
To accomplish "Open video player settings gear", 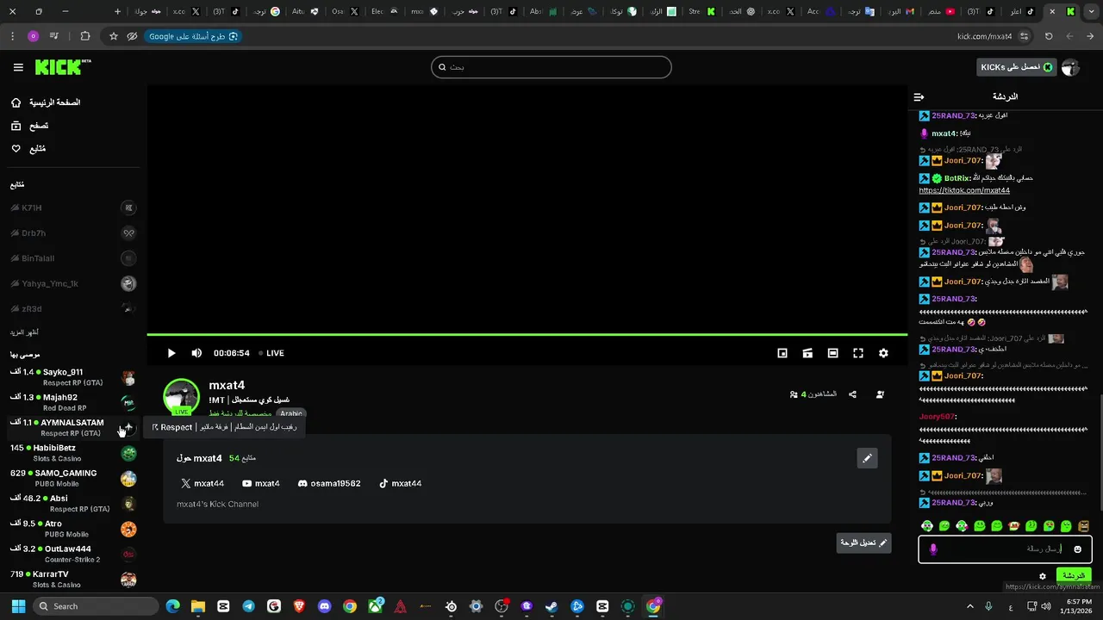I will (x=883, y=353).
